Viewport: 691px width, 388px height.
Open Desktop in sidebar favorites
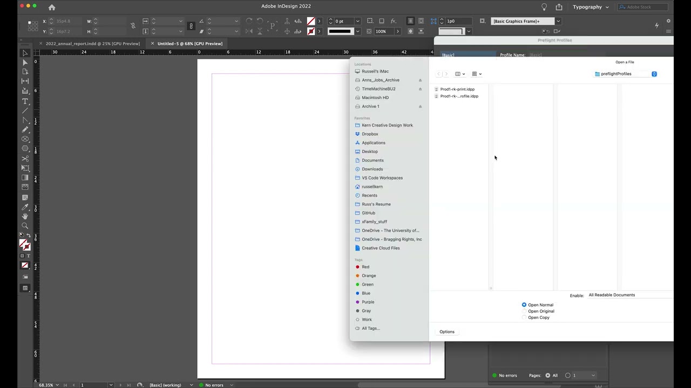370,151
